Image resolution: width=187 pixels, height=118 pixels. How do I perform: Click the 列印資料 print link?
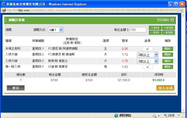pos(163,20)
